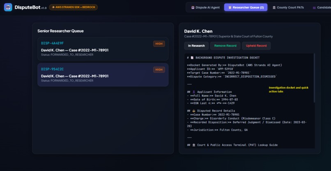Click the Dispute Category INCORRECT_DISPOSITION_DISMISSED line
331x171 pixels.
pos(232,76)
